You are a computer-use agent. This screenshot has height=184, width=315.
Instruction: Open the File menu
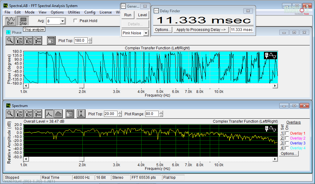pos(7,12)
